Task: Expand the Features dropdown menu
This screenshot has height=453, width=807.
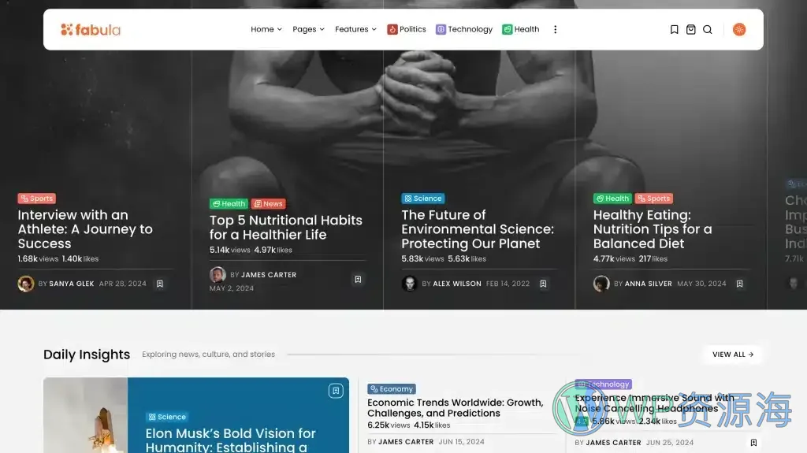Action: [x=355, y=30]
